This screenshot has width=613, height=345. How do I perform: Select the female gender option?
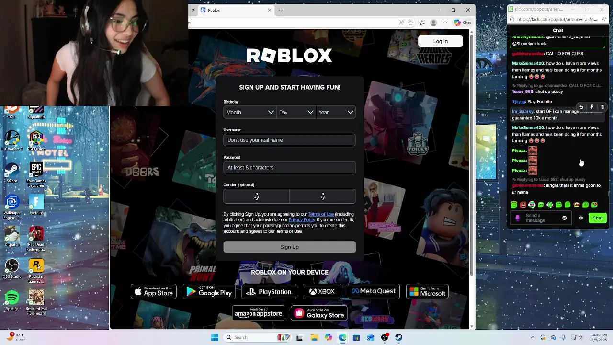[257, 196]
